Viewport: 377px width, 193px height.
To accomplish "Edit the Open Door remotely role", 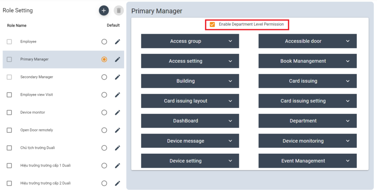I will pos(117,130).
